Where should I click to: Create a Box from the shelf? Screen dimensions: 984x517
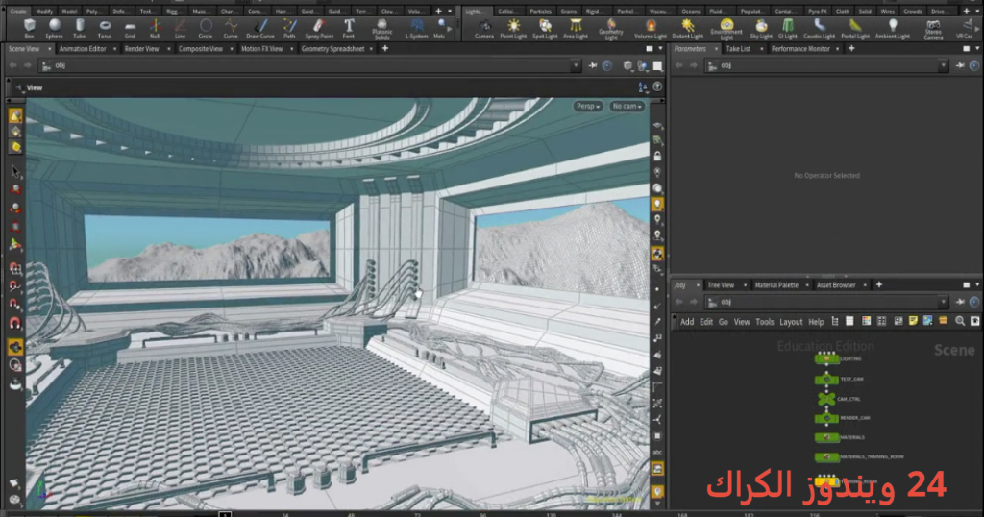click(x=29, y=28)
